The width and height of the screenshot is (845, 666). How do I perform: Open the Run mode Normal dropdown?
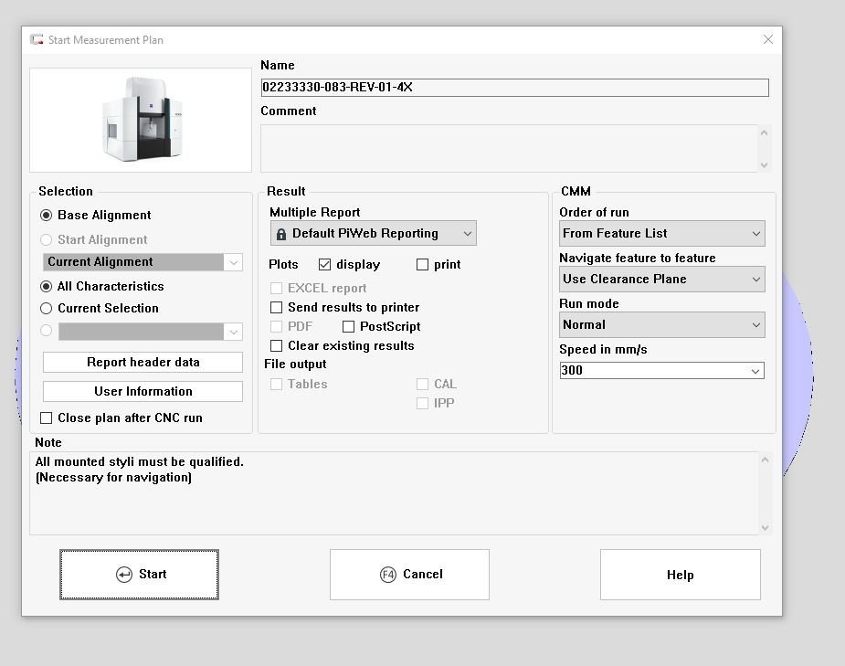pos(661,325)
